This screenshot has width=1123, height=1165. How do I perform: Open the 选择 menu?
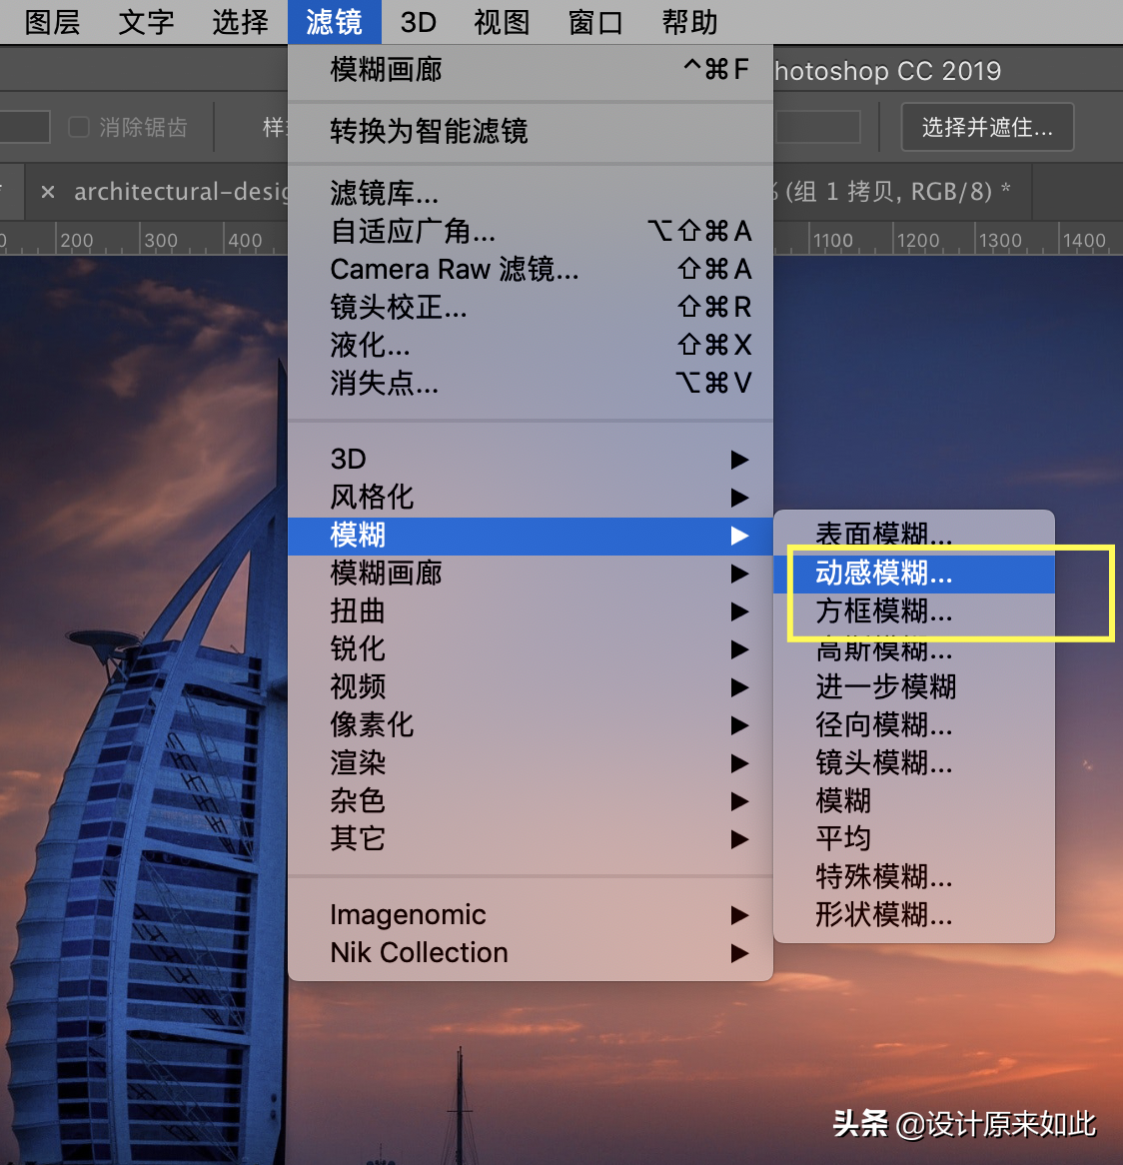click(x=240, y=22)
